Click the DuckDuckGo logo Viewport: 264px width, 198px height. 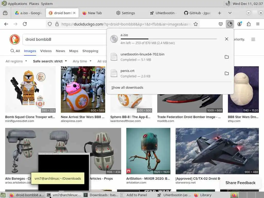[15, 39]
